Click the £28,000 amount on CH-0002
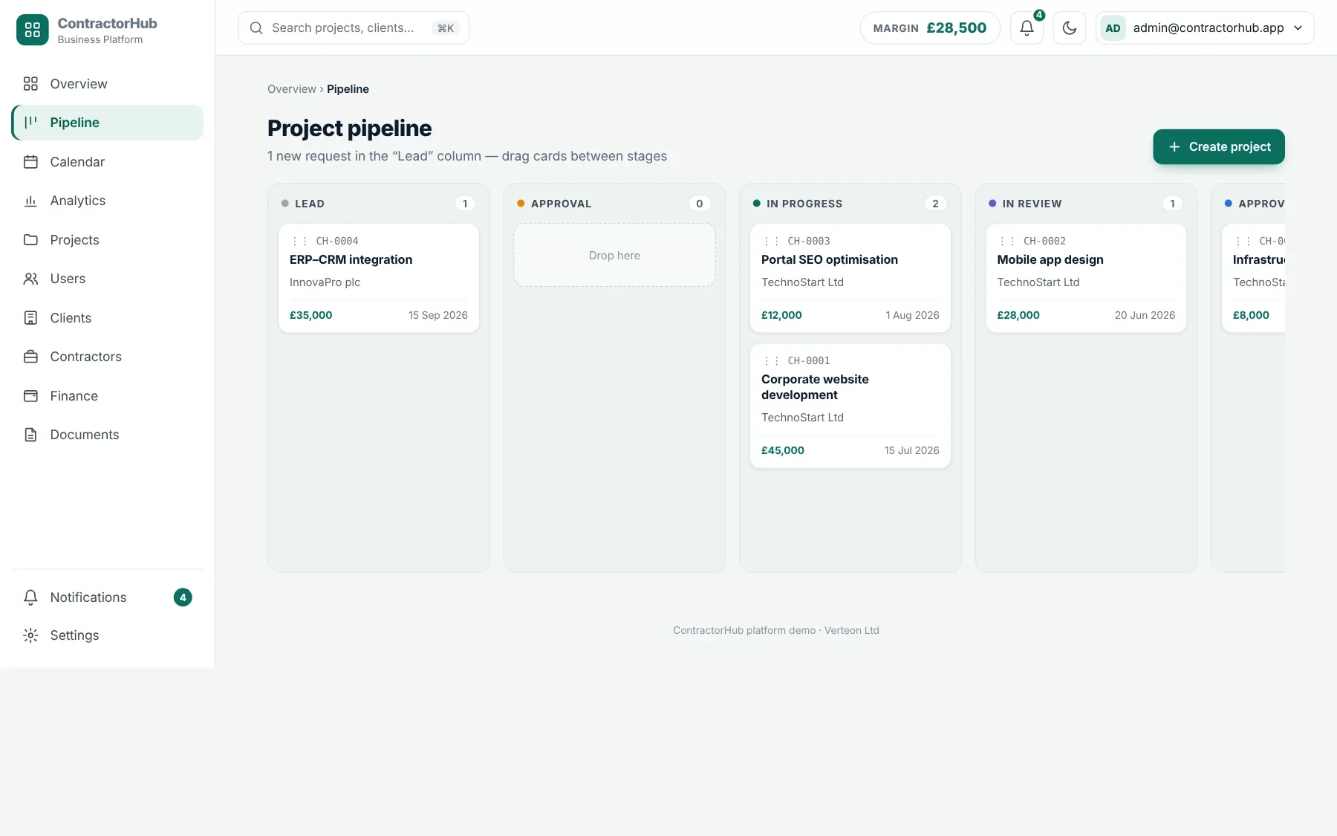 coord(1018,315)
